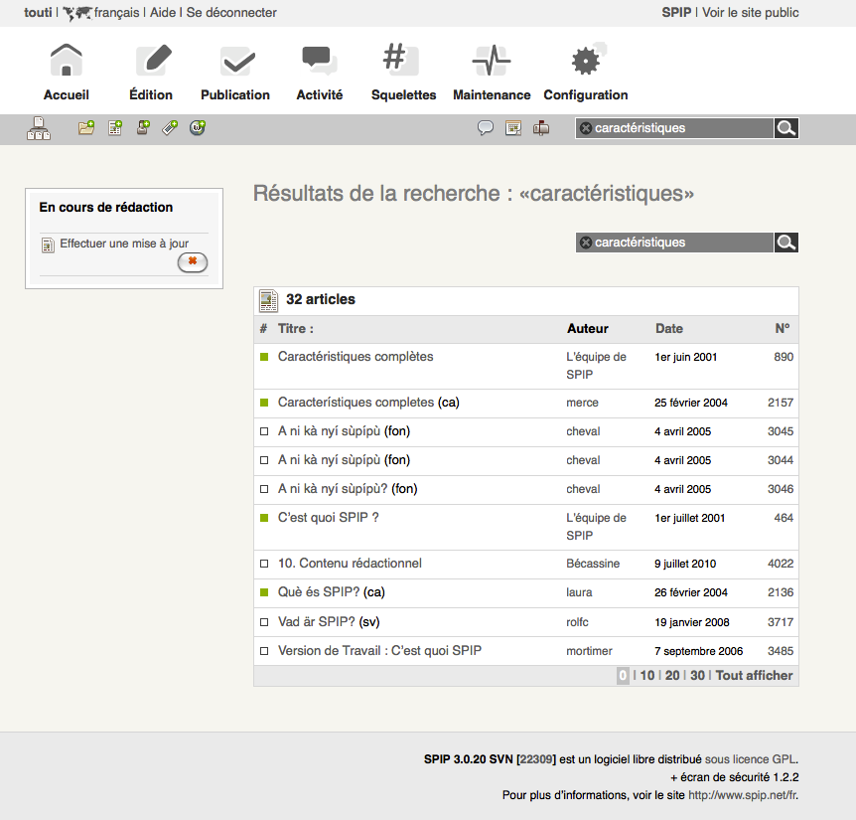Open the Squelettes menu
The image size is (856, 820).
(x=403, y=74)
